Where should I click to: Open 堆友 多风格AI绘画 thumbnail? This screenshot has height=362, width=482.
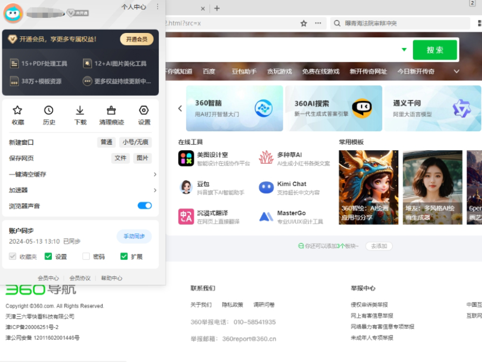(x=432, y=187)
